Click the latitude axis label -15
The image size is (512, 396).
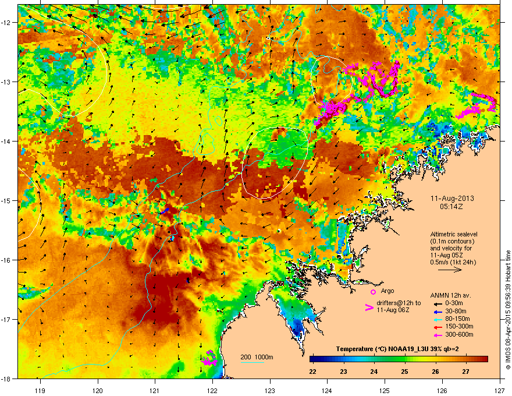6,200
